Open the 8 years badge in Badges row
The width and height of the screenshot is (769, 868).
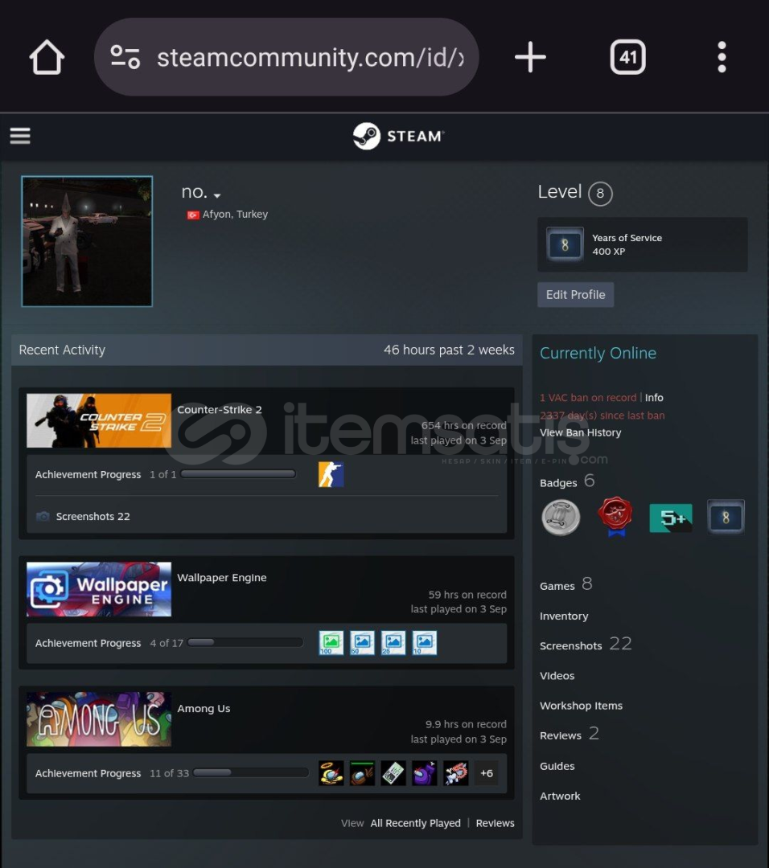pos(726,517)
